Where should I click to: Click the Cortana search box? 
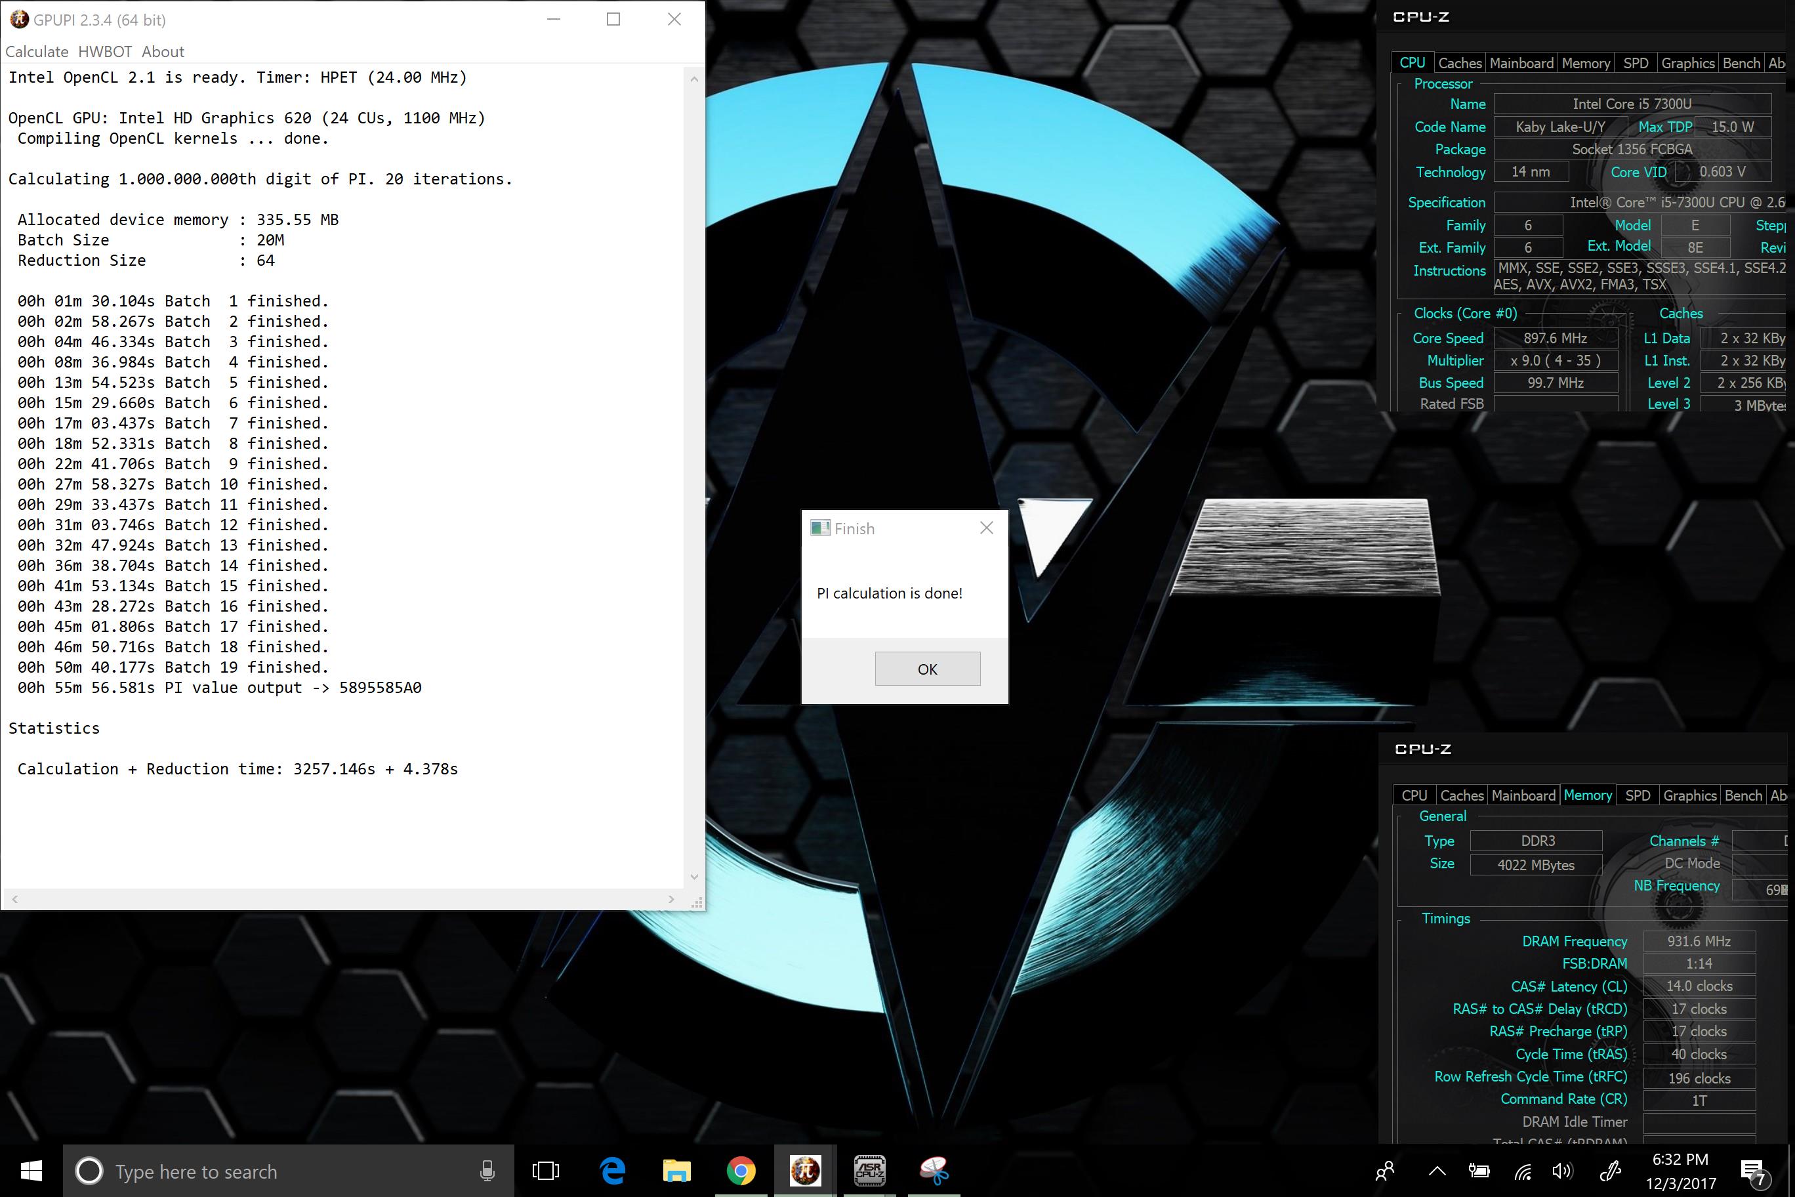point(289,1170)
